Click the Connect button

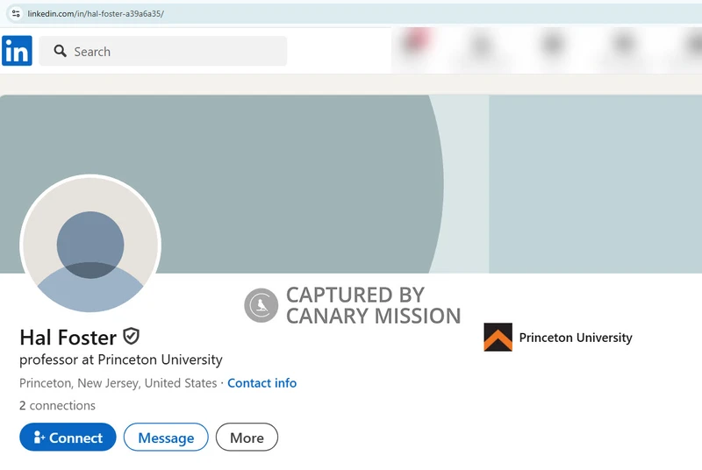pos(68,437)
